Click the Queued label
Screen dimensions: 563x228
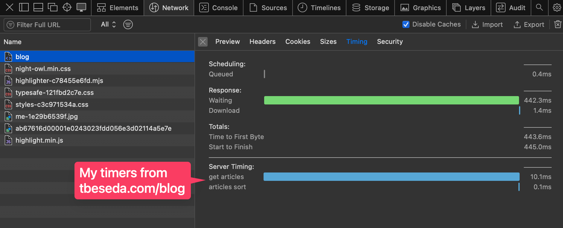(x=221, y=74)
